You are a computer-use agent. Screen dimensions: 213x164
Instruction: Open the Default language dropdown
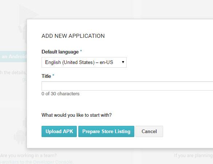point(84,63)
